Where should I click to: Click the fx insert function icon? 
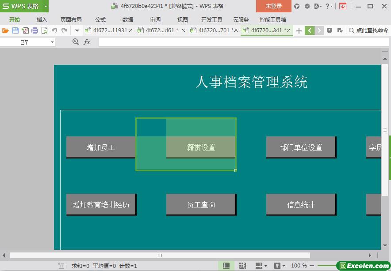87,42
